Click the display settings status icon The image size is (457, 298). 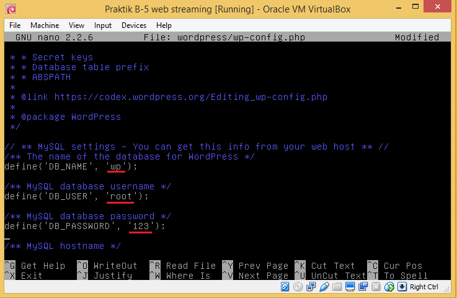[350, 287]
